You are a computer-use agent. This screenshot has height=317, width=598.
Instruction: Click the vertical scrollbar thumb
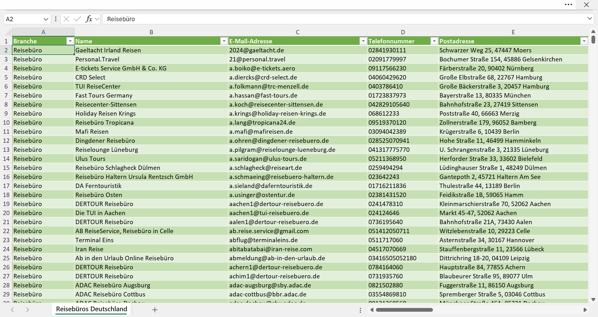[593, 39]
